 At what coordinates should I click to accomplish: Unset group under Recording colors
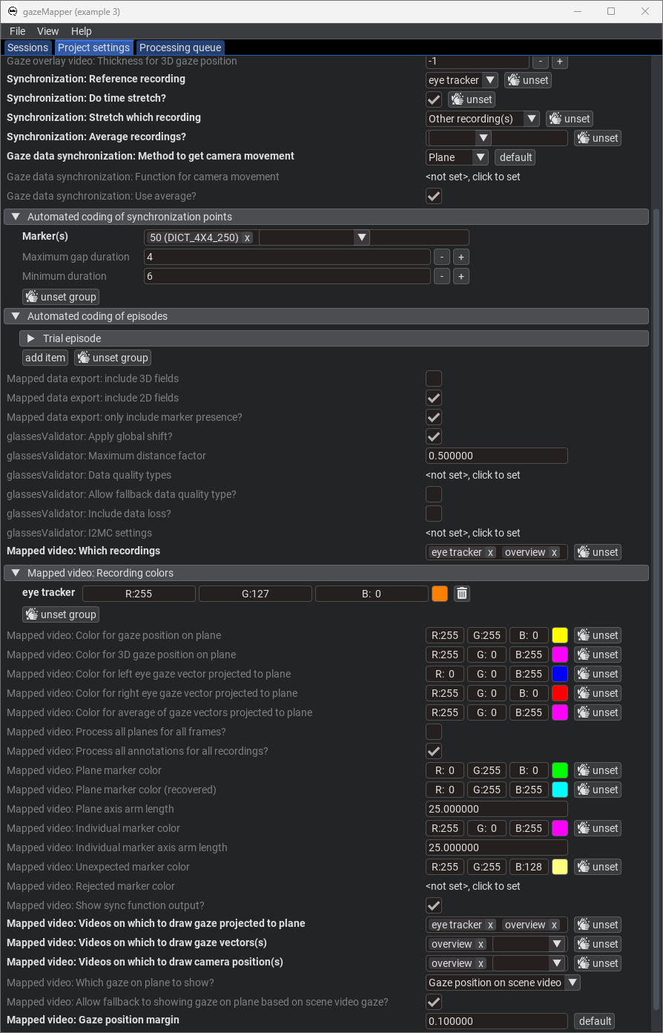pyautogui.click(x=61, y=614)
